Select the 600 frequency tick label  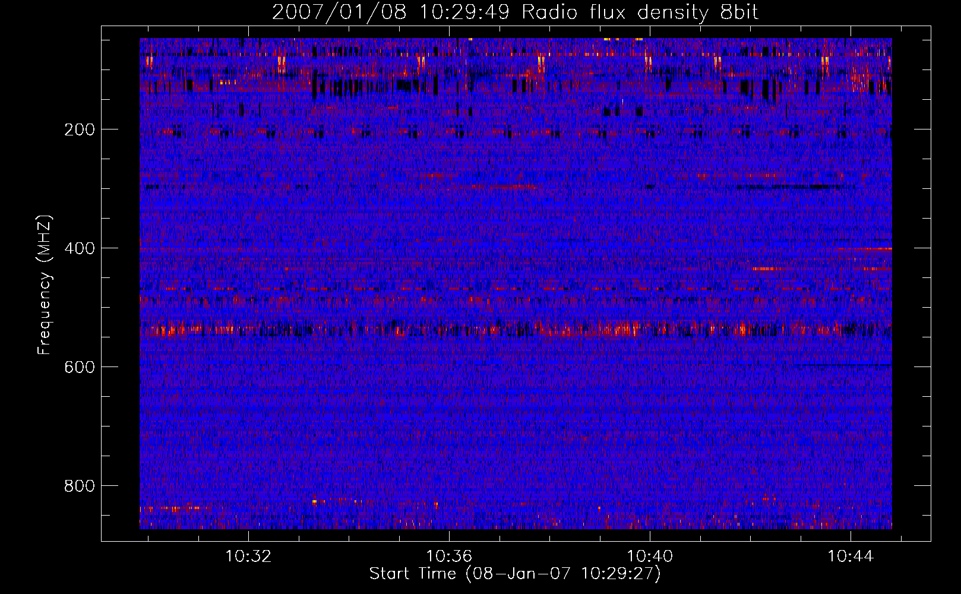(x=80, y=367)
